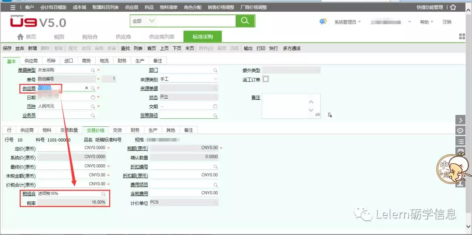Open lookup for 税组合 field
472x235 pixels.
(103, 194)
